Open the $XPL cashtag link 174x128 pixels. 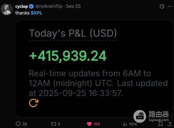[36, 13]
